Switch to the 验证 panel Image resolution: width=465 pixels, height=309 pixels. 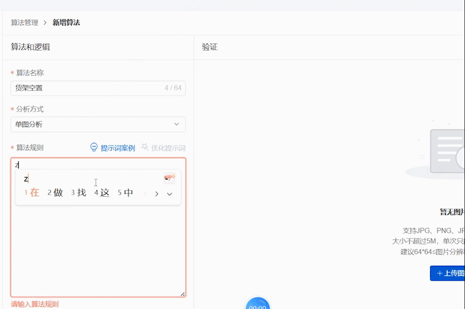pos(209,47)
